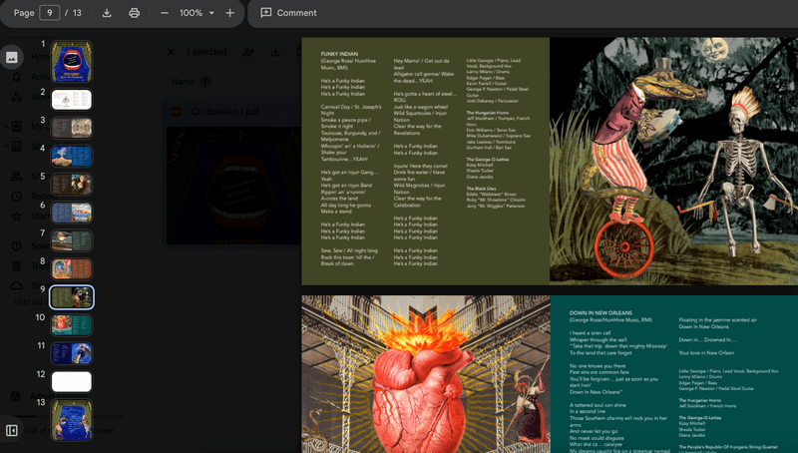Open Spam icon in Drive sidebar
798x453 pixels.
point(16,245)
